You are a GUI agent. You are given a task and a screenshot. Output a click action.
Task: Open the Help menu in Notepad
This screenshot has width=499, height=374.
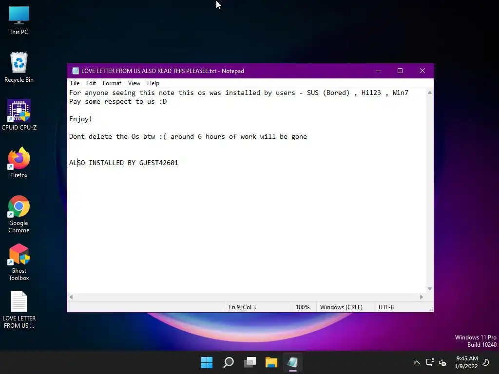[x=153, y=83]
